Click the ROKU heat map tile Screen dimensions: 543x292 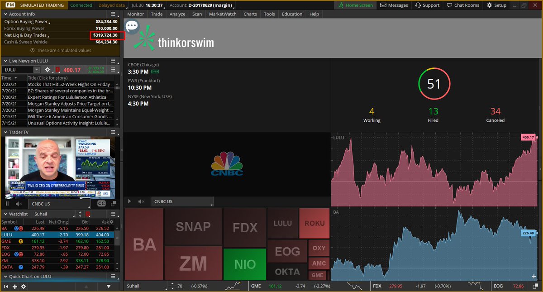[x=314, y=223]
